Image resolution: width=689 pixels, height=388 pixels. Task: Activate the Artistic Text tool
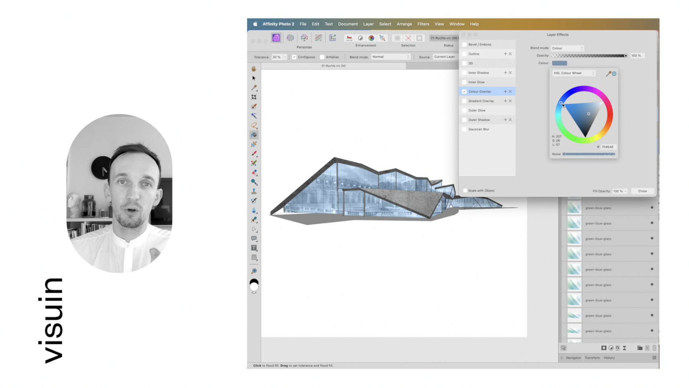click(254, 248)
